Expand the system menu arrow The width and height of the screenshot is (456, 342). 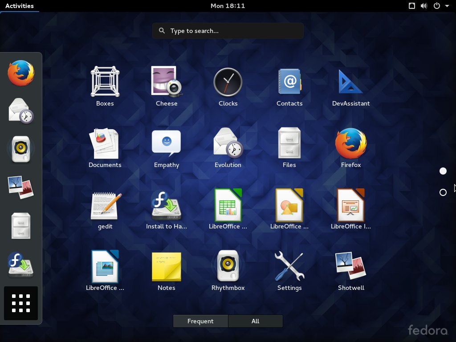(447, 6)
